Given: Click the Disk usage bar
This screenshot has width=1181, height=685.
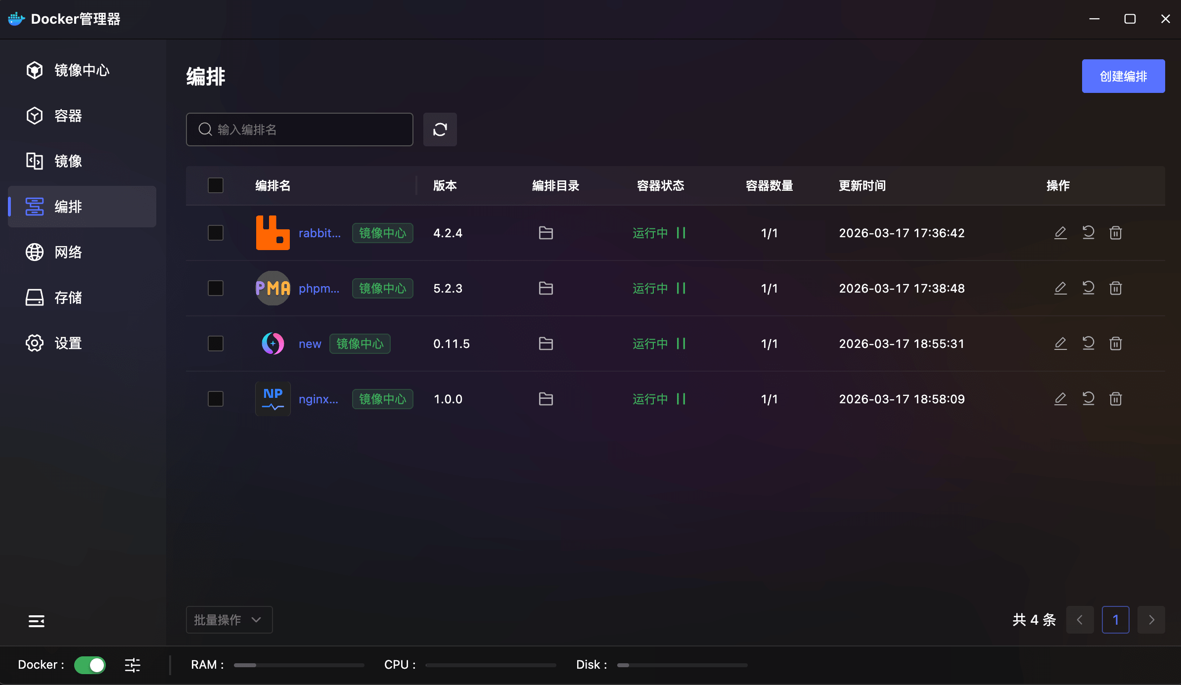Looking at the screenshot, I should [682, 665].
